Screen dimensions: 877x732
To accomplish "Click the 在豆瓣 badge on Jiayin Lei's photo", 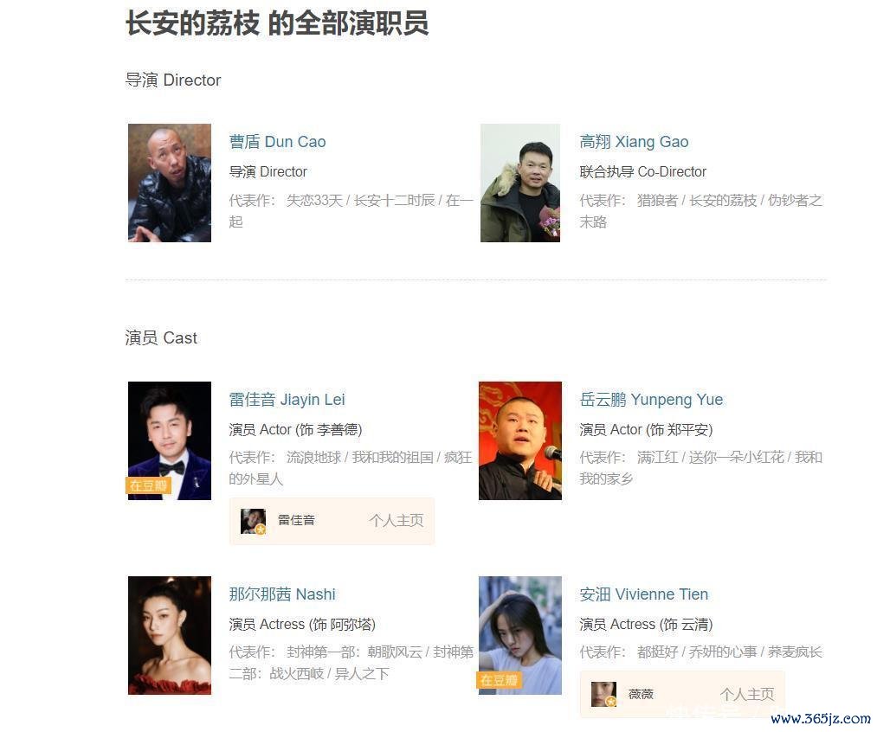I will click(148, 485).
